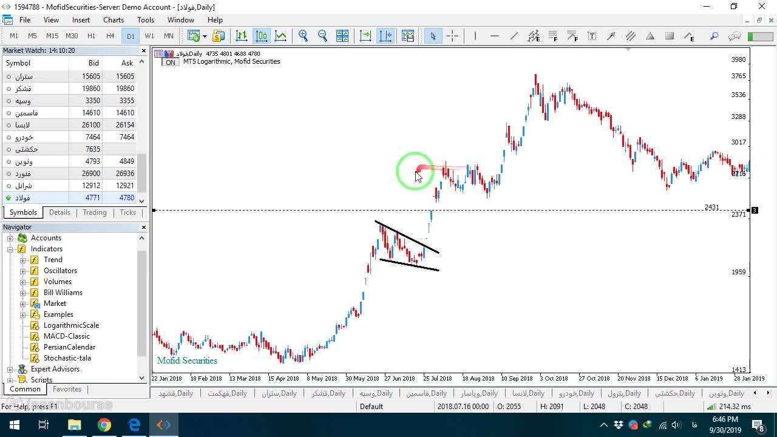Pick the trendline drawing tool

tap(514, 36)
